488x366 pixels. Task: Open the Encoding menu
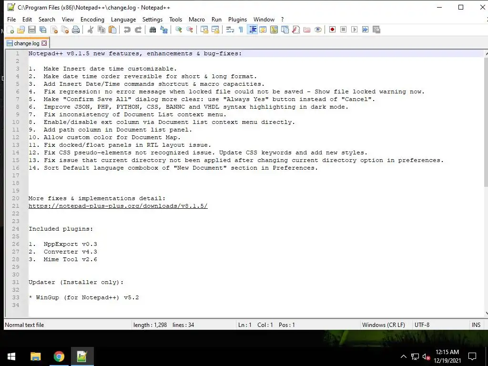pos(92,19)
